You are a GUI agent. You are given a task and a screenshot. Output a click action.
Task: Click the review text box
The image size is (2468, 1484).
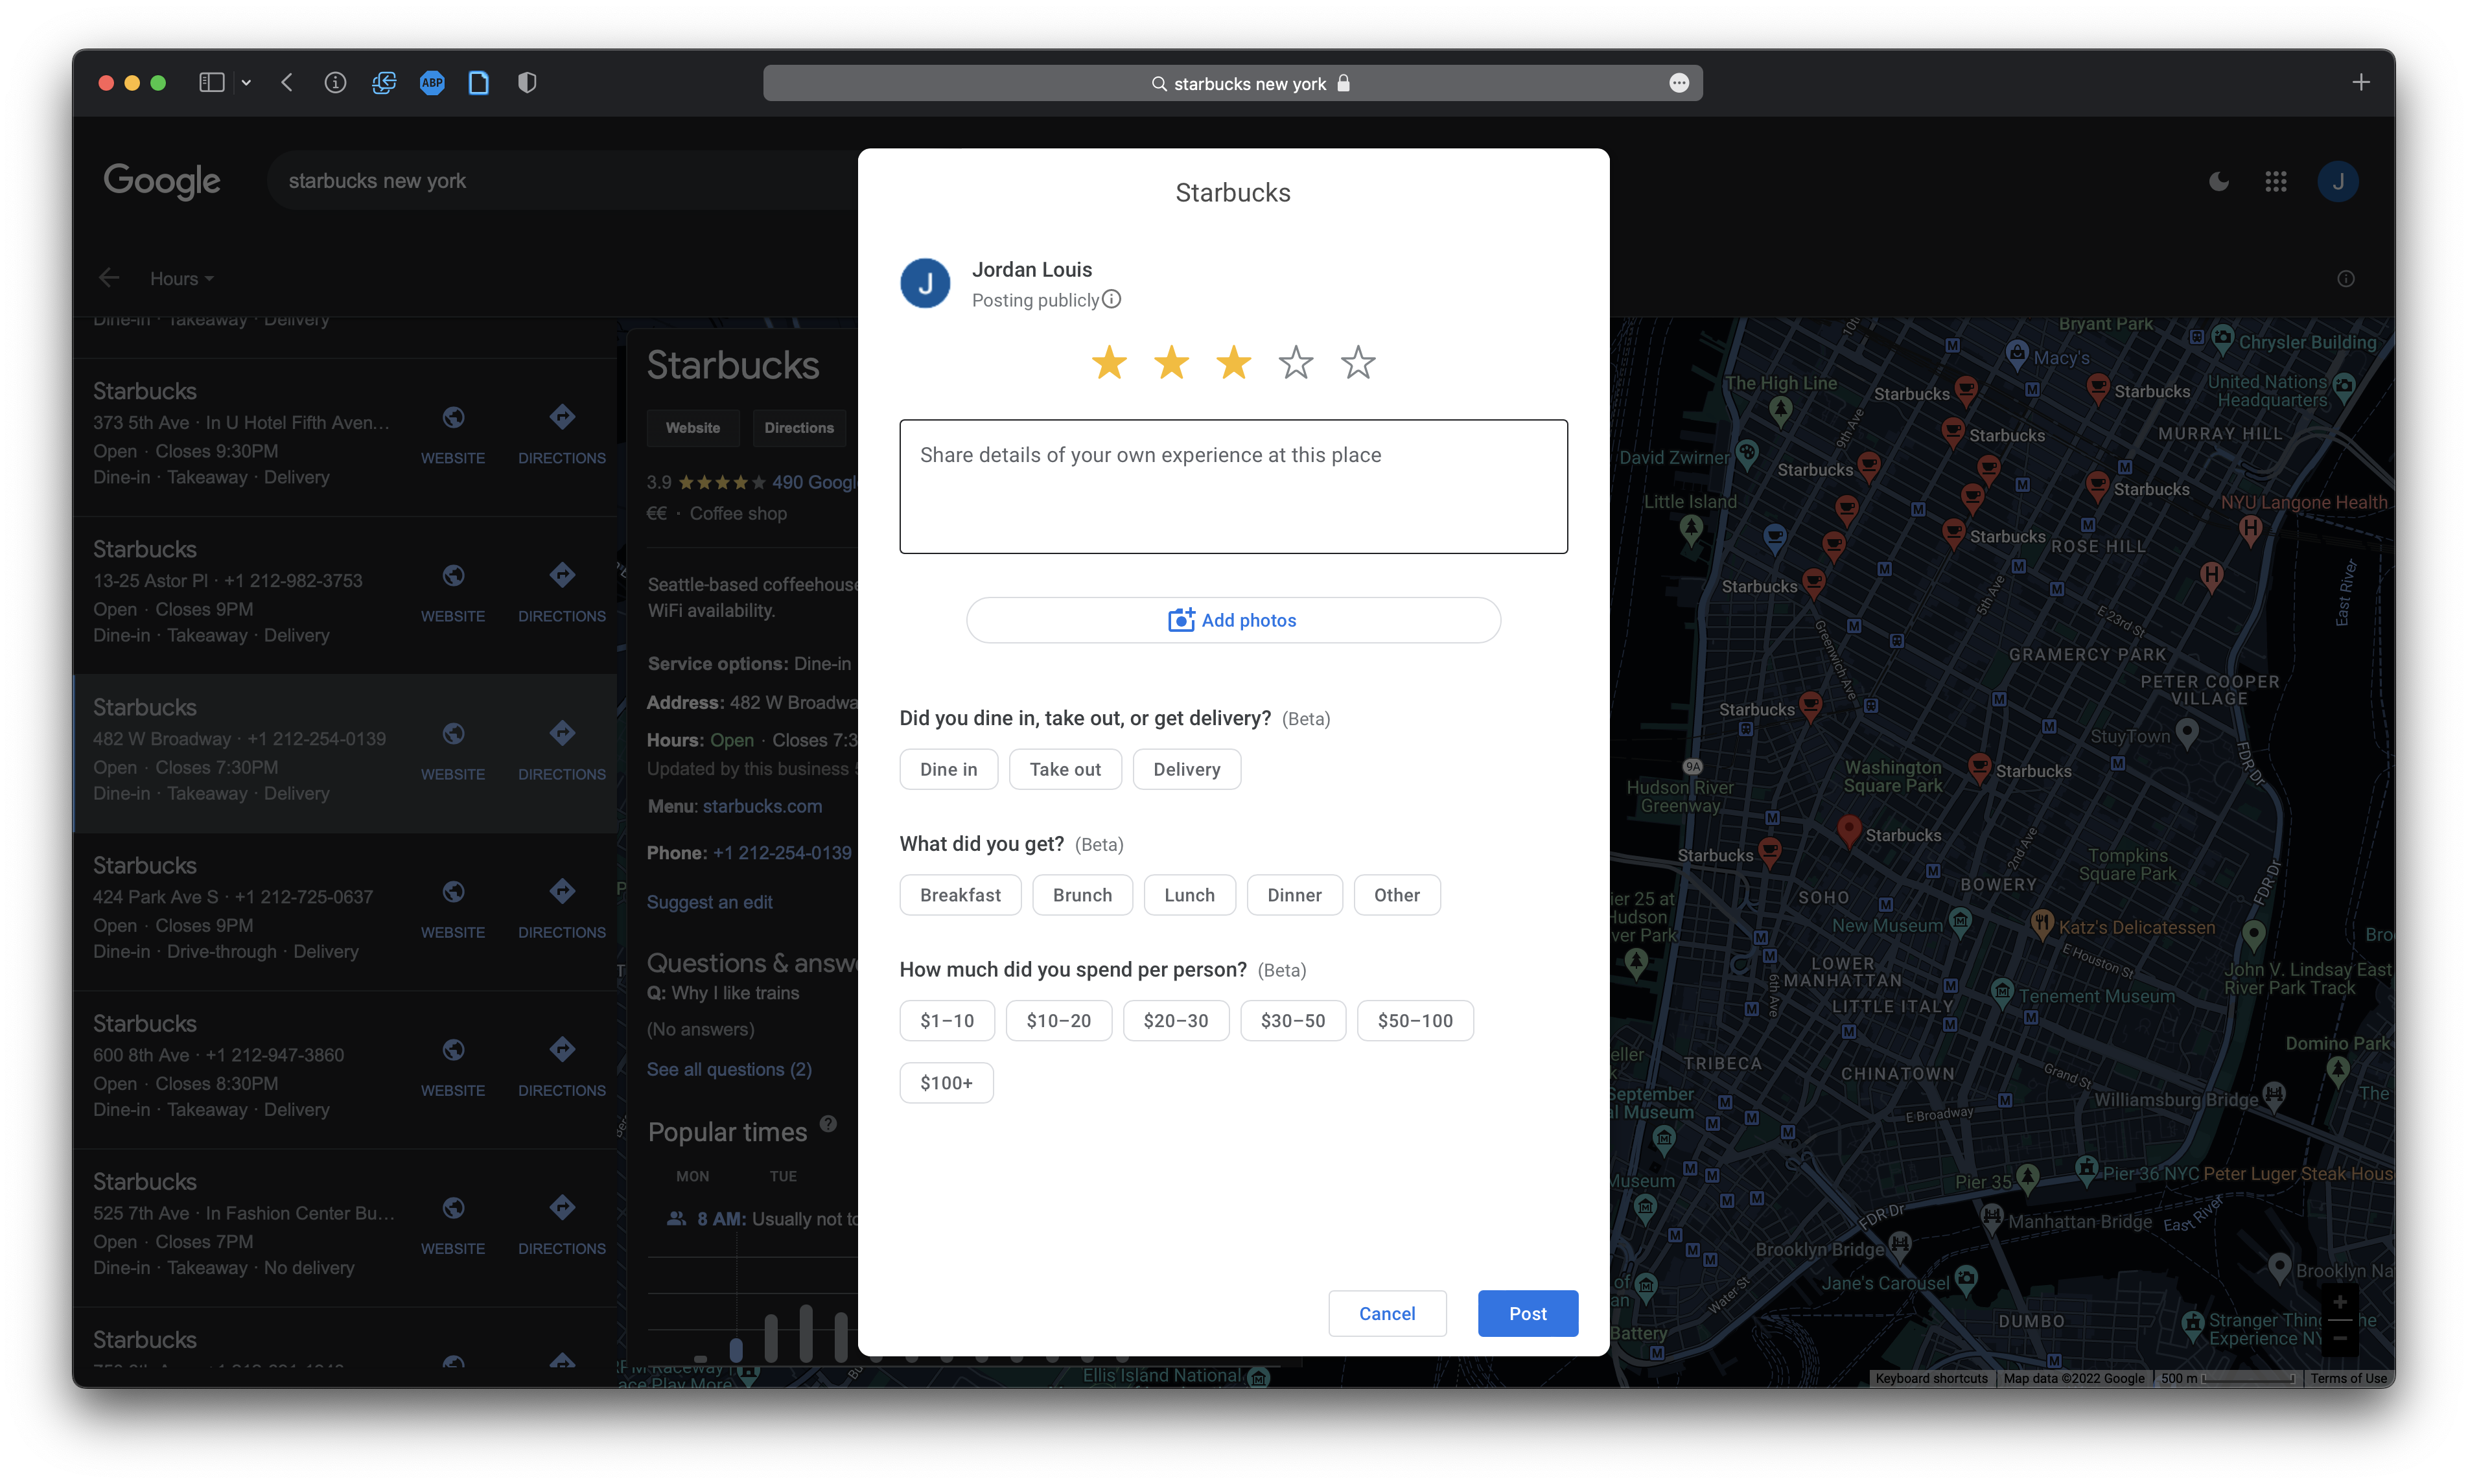pos(1233,486)
